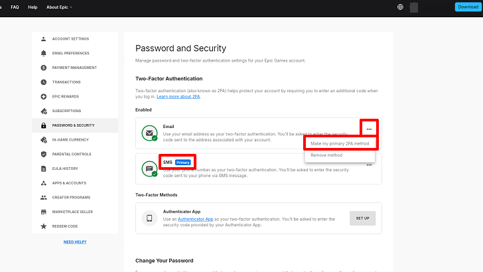
Task: Click the Transactions history icon
Action: 44,82
